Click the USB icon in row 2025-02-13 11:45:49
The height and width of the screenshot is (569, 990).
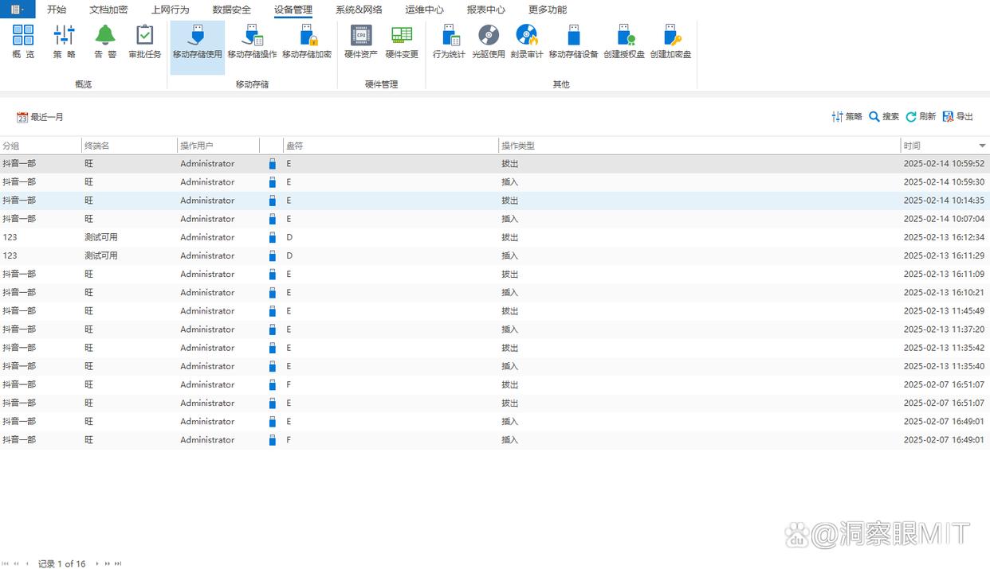point(272,311)
